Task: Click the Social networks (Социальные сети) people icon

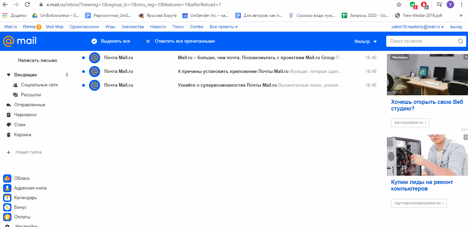Action: [x=16, y=85]
